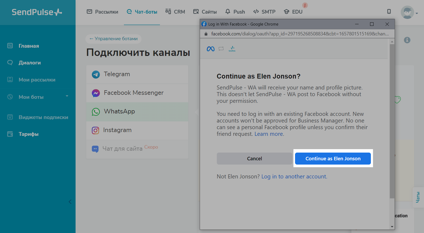Open Мои рассылки in the sidebar
This screenshot has width=424, height=233.
tap(38, 80)
